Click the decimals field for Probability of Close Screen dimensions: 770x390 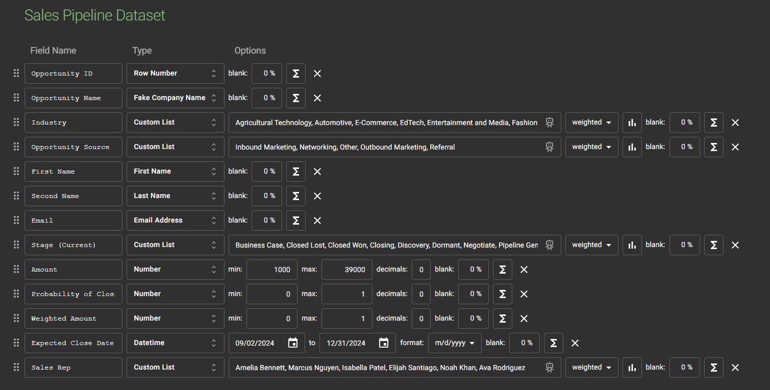coord(421,294)
